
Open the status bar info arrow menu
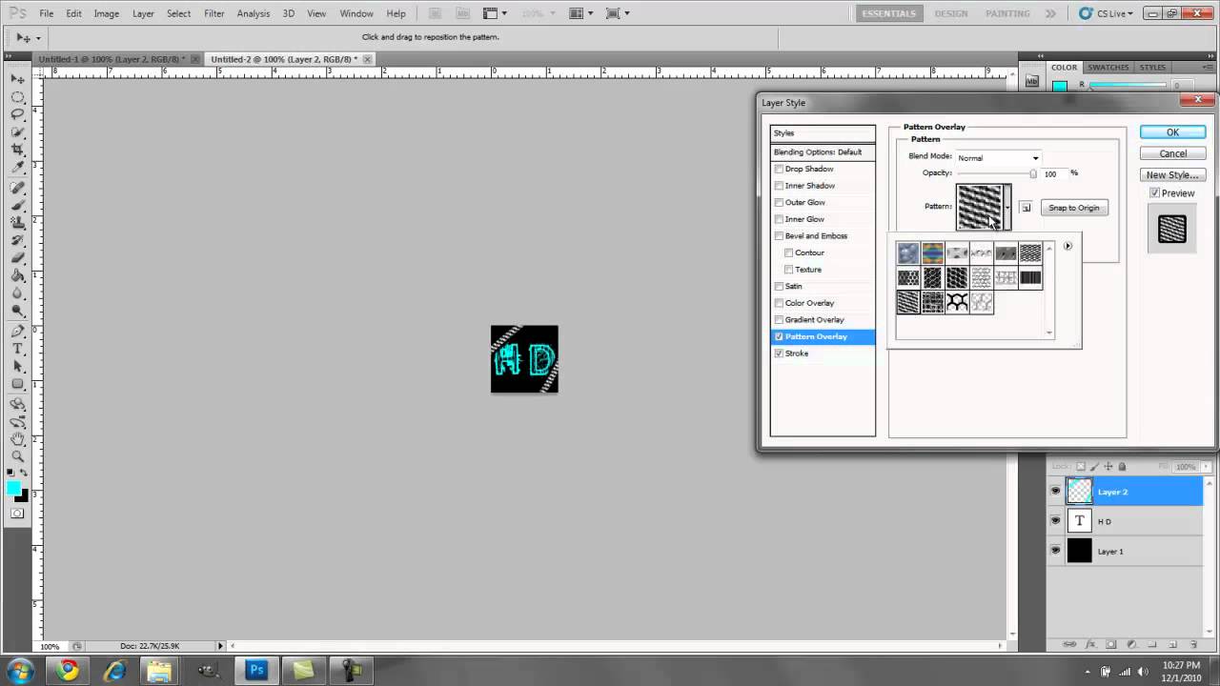point(220,646)
